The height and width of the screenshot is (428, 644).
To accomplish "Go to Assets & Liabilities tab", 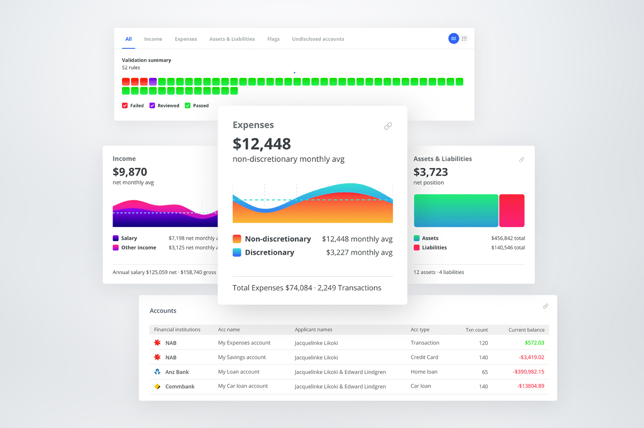I will pyautogui.click(x=232, y=39).
